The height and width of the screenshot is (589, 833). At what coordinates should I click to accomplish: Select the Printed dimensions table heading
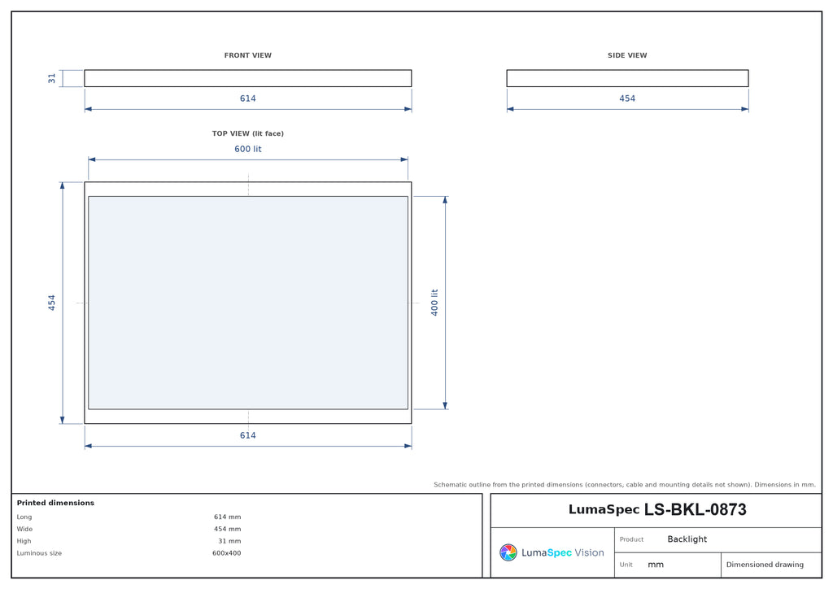tap(55, 503)
